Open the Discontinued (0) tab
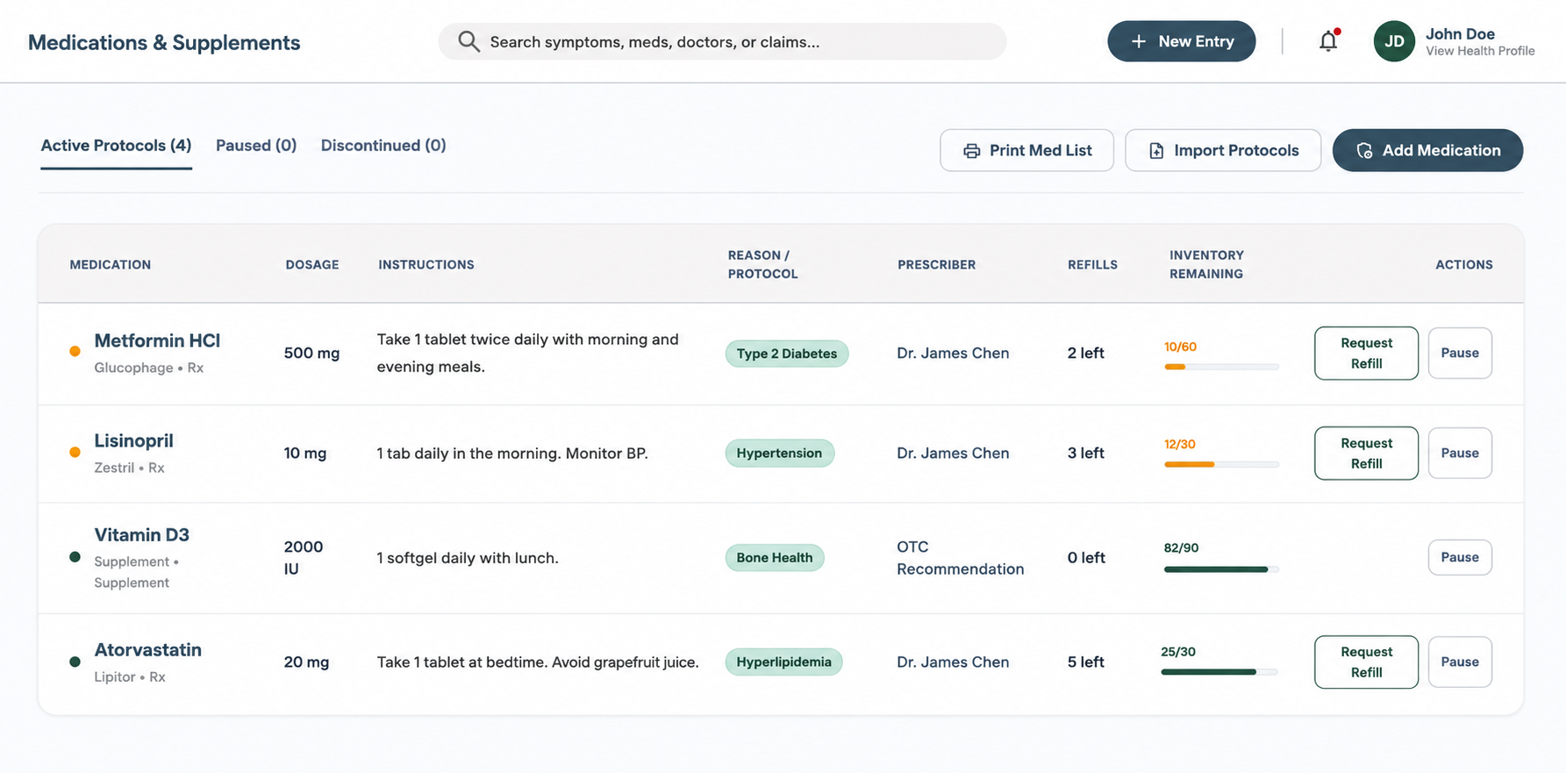Viewport: 1566px width, 773px height. (x=383, y=146)
